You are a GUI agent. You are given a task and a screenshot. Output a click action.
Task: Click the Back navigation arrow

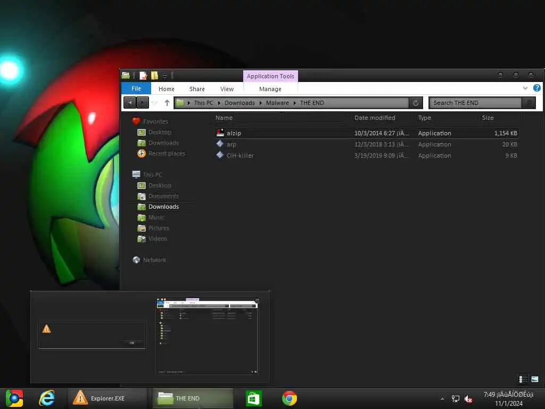[x=130, y=103]
